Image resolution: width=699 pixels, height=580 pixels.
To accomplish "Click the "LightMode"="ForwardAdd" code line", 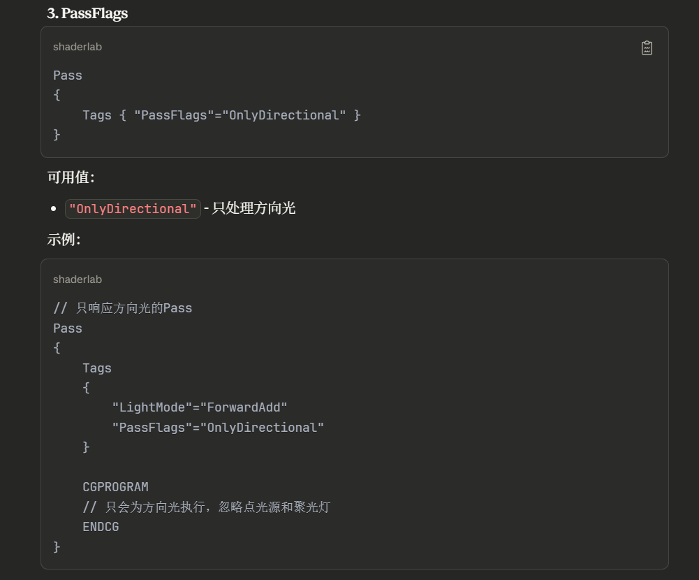I will tap(199, 407).
